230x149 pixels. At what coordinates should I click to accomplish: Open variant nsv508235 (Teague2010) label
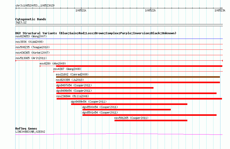click(x=33, y=47)
